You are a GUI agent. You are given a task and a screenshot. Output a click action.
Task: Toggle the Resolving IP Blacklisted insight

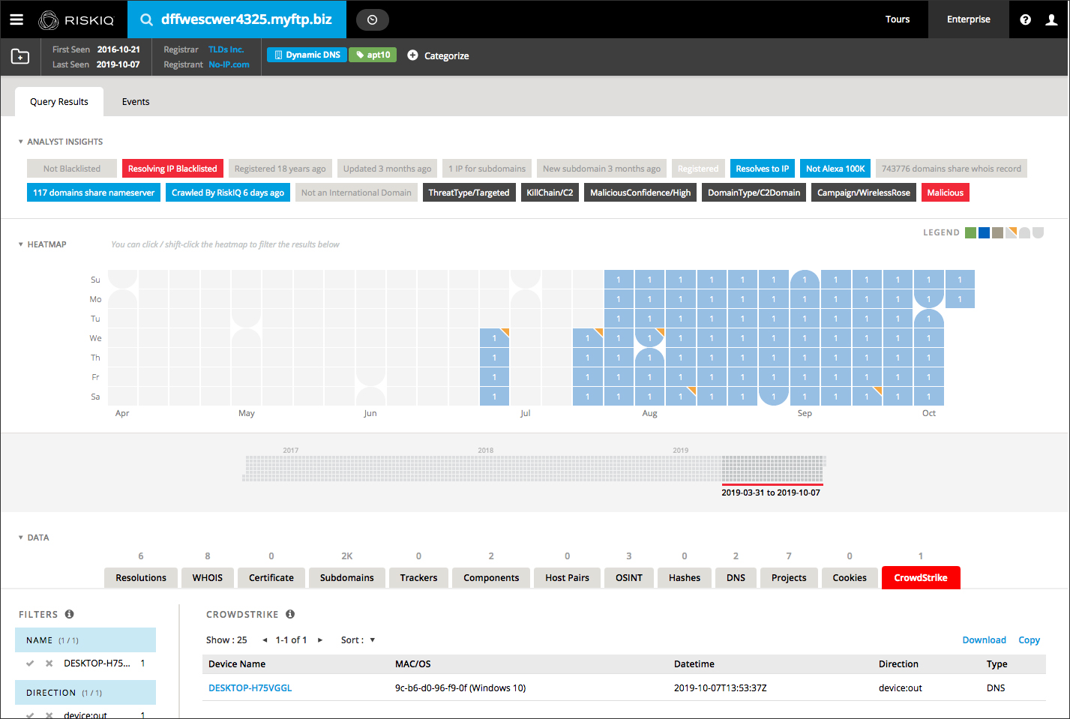click(x=172, y=169)
